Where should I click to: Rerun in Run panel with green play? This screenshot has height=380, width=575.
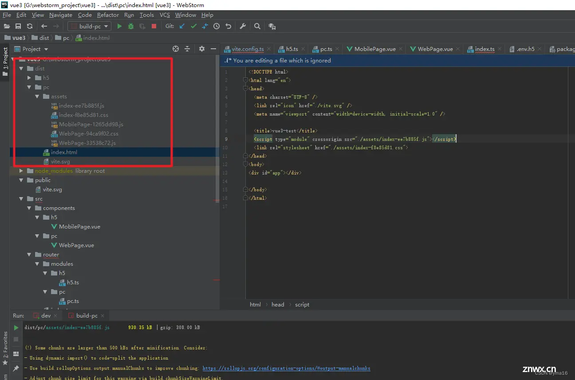point(16,328)
